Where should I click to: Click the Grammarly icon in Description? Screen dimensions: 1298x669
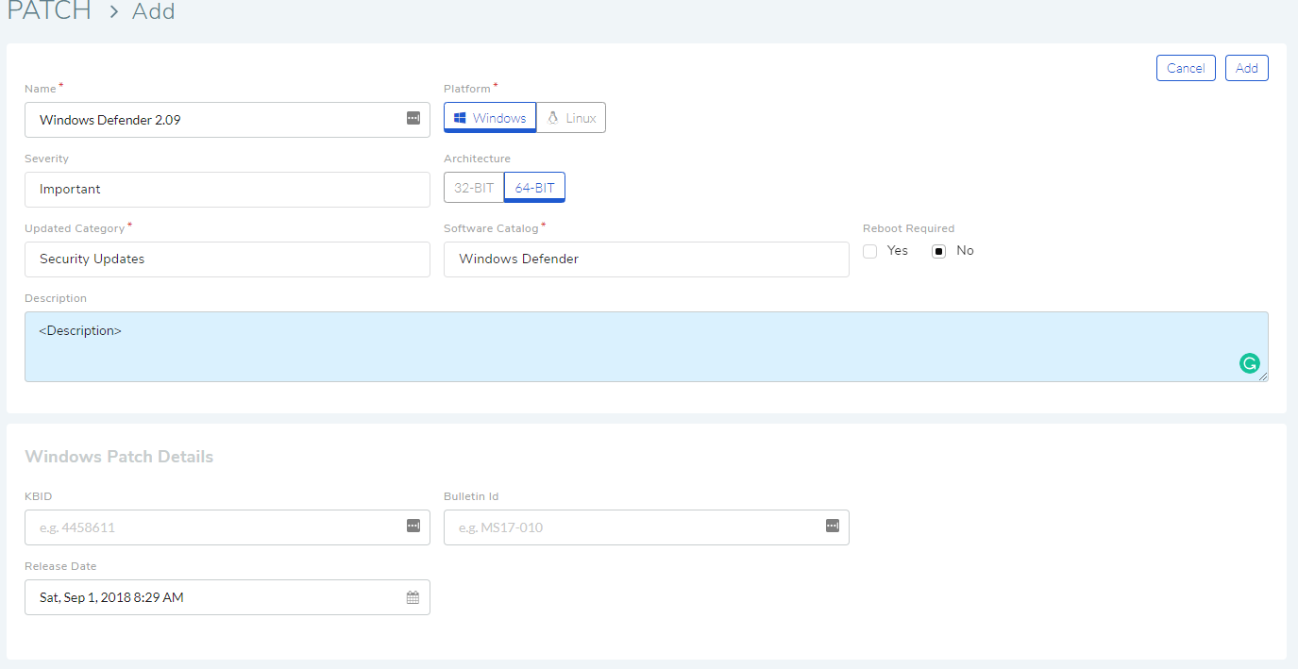tap(1249, 363)
